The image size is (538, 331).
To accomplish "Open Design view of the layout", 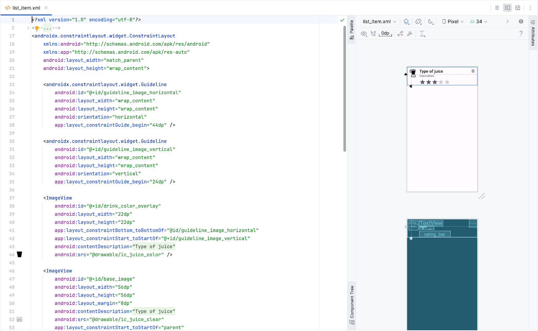I will tap(517, 8).
